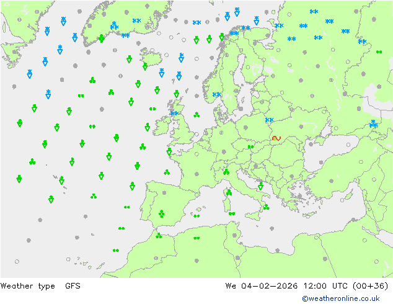
Task: Select the '12:00 UTC' time text
Action: click(325, 285)
